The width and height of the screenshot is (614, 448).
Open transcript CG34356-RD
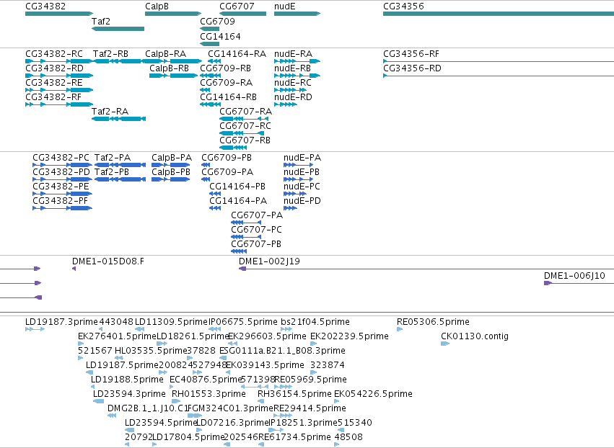point(412,68)
